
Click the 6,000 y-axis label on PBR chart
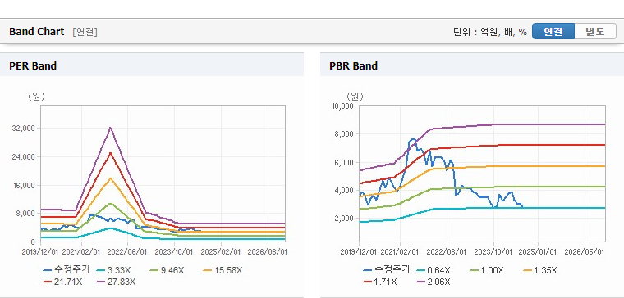coord(345,162)
